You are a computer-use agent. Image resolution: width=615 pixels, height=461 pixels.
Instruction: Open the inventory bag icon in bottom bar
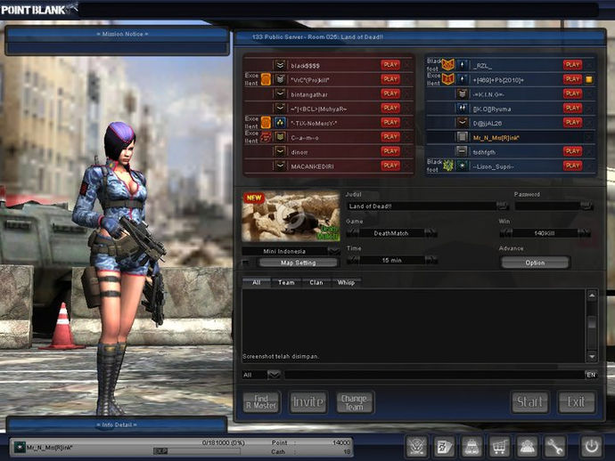click(471, 446)
